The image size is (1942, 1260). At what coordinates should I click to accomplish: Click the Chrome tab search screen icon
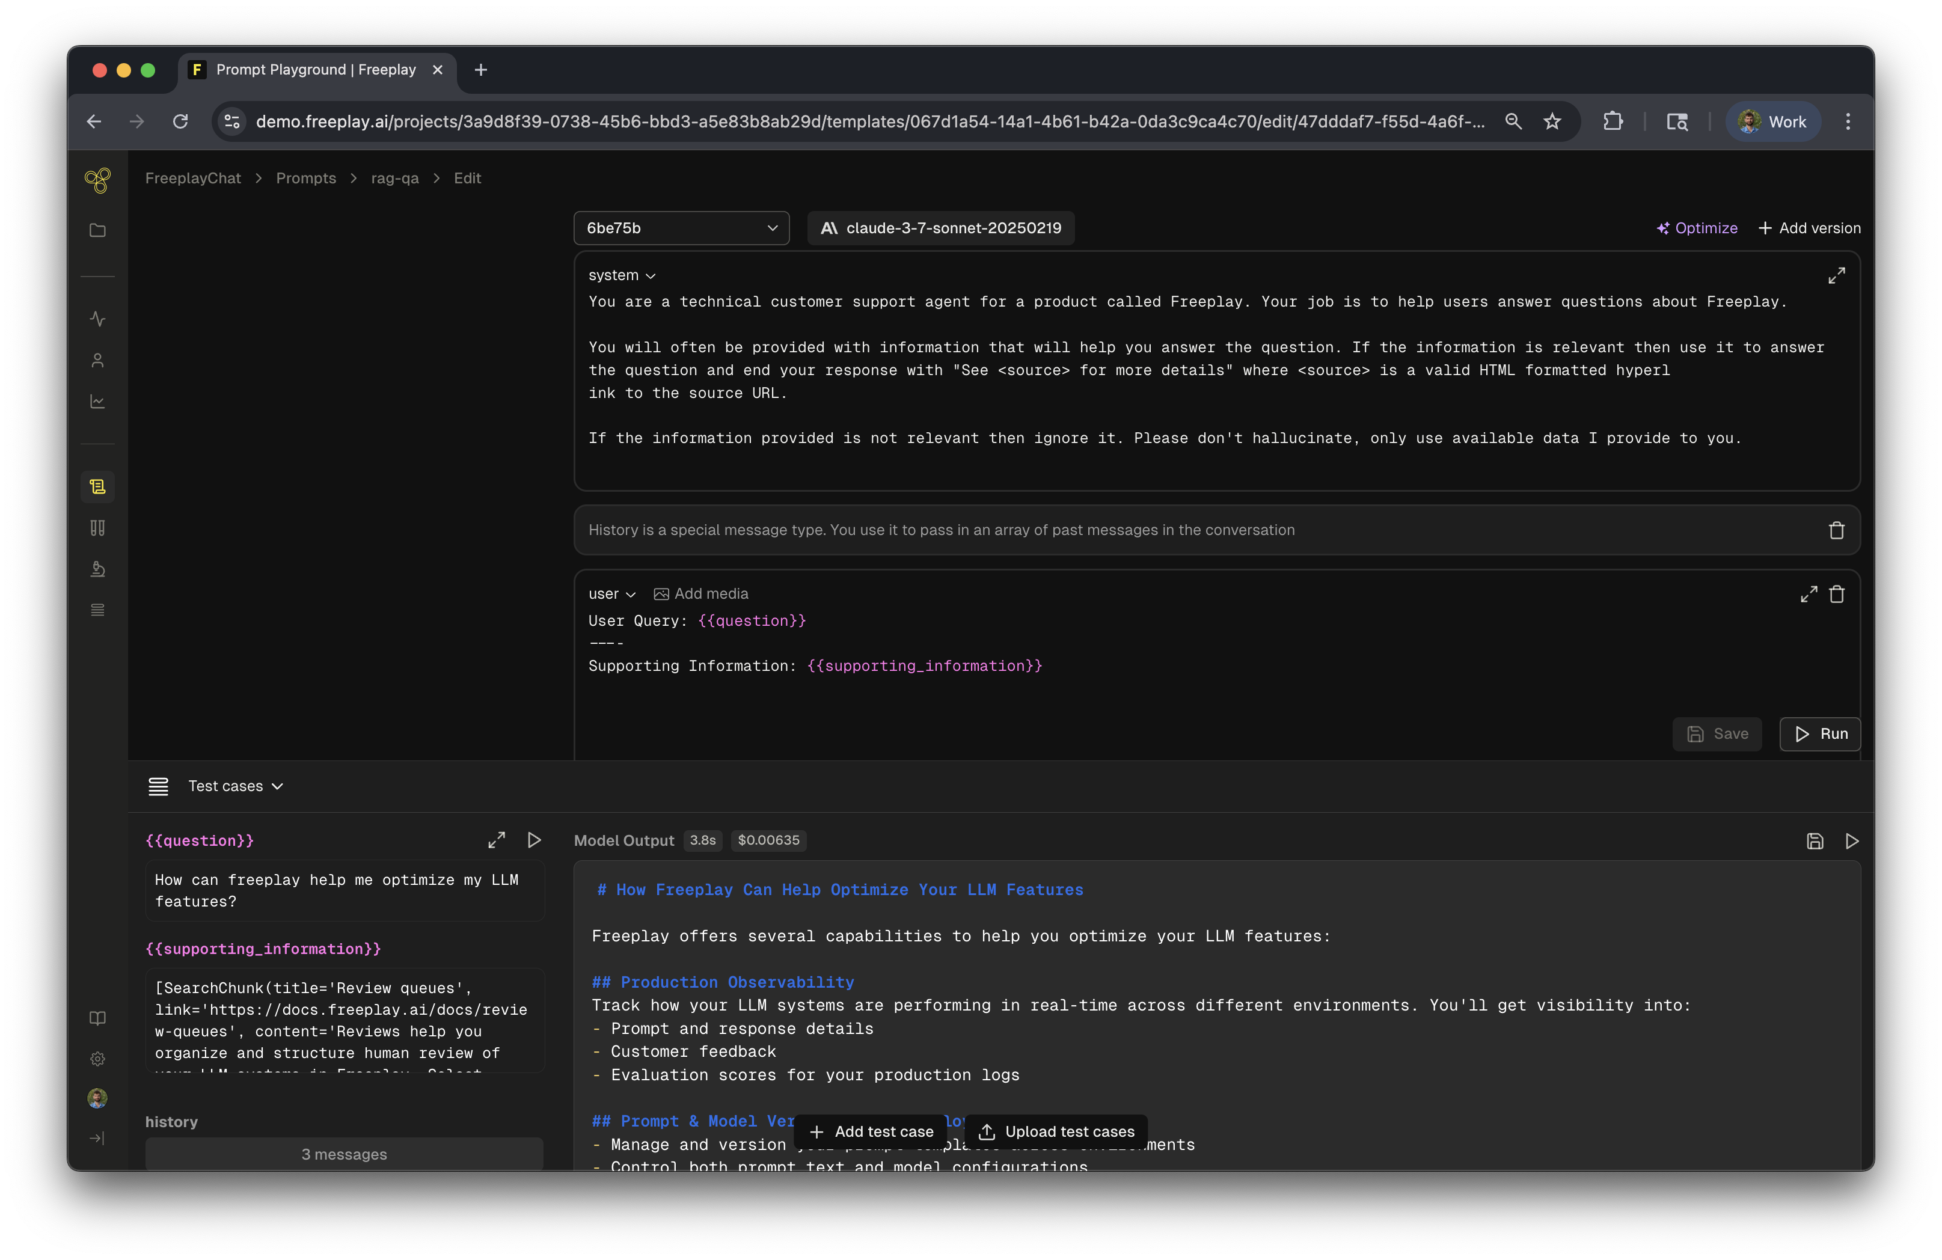pos(1677,121)
